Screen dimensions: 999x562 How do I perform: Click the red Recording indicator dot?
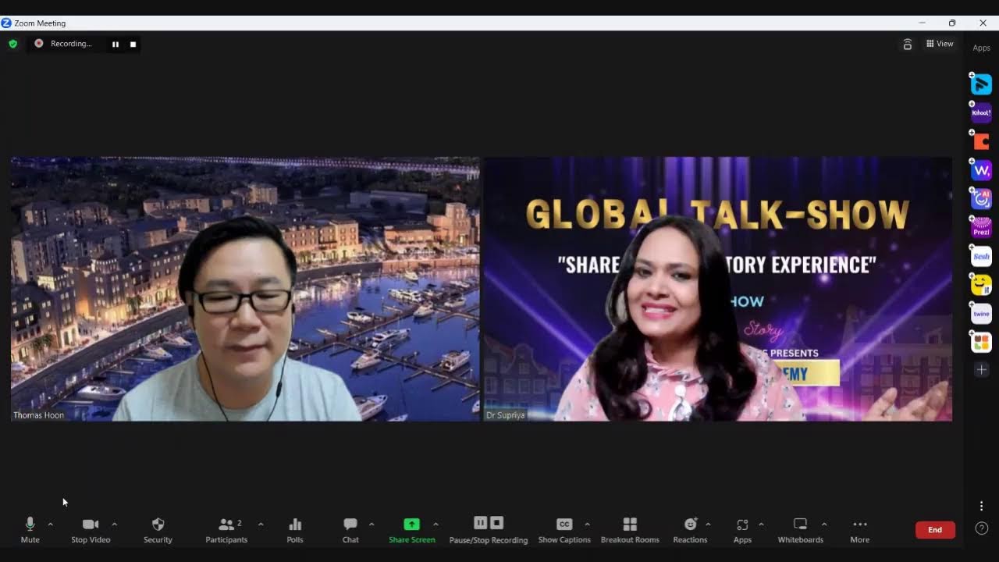[x=39, y=44]
